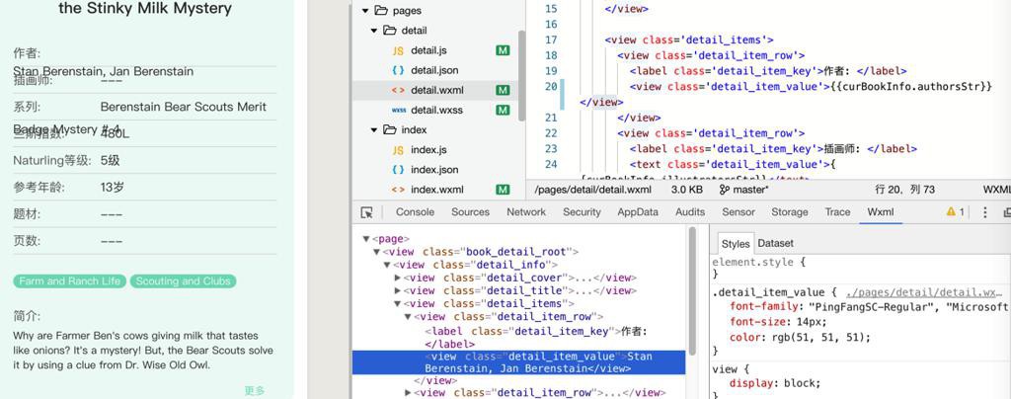The width and height of the screenshot is (1011, 399).
Task: Open the Console tab
Action: click(x=415, y=212)
